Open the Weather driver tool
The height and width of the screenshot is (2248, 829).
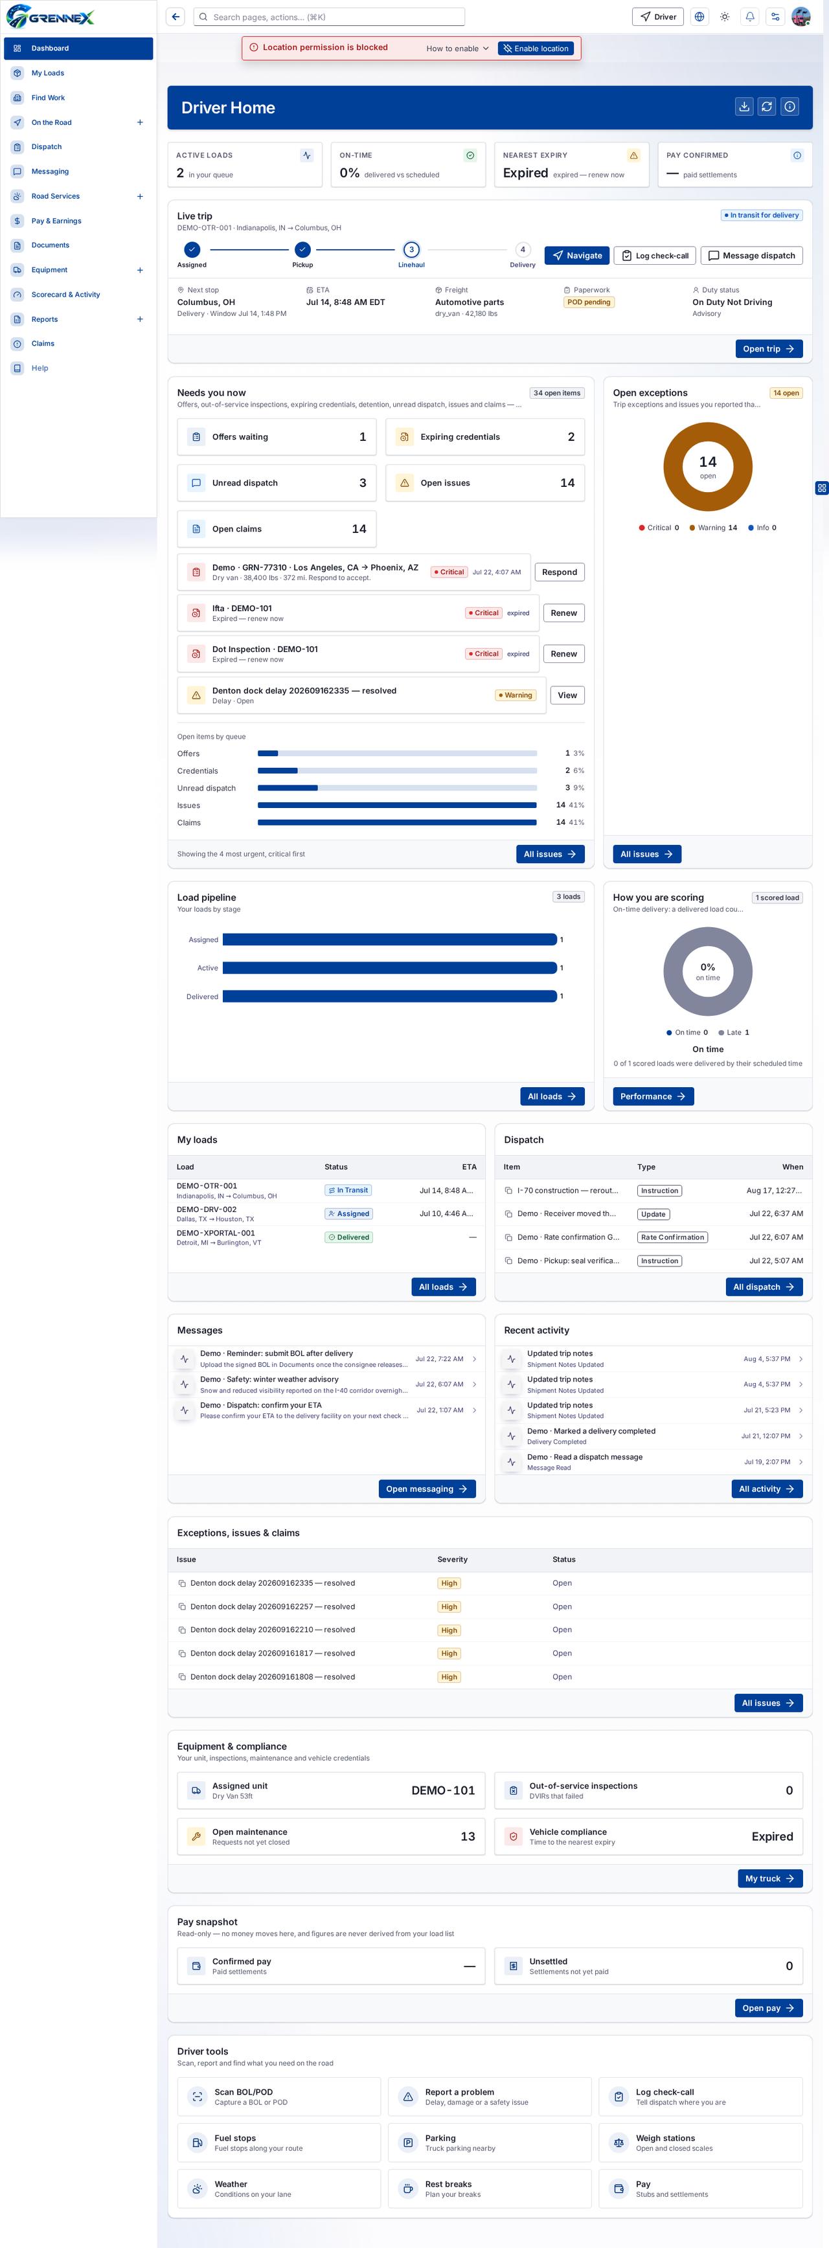click(x=279, y=2188)
